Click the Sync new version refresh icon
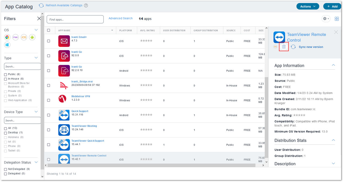This screenshot has width=343, height=182. [293, 47]
